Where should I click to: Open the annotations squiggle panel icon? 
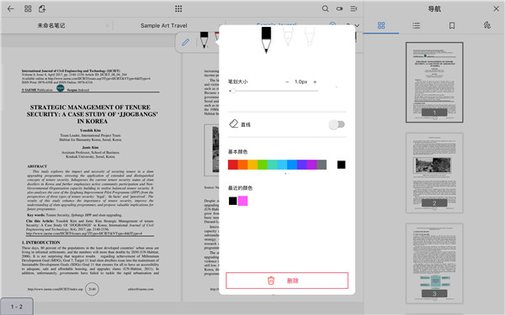[x=487, y=25]
